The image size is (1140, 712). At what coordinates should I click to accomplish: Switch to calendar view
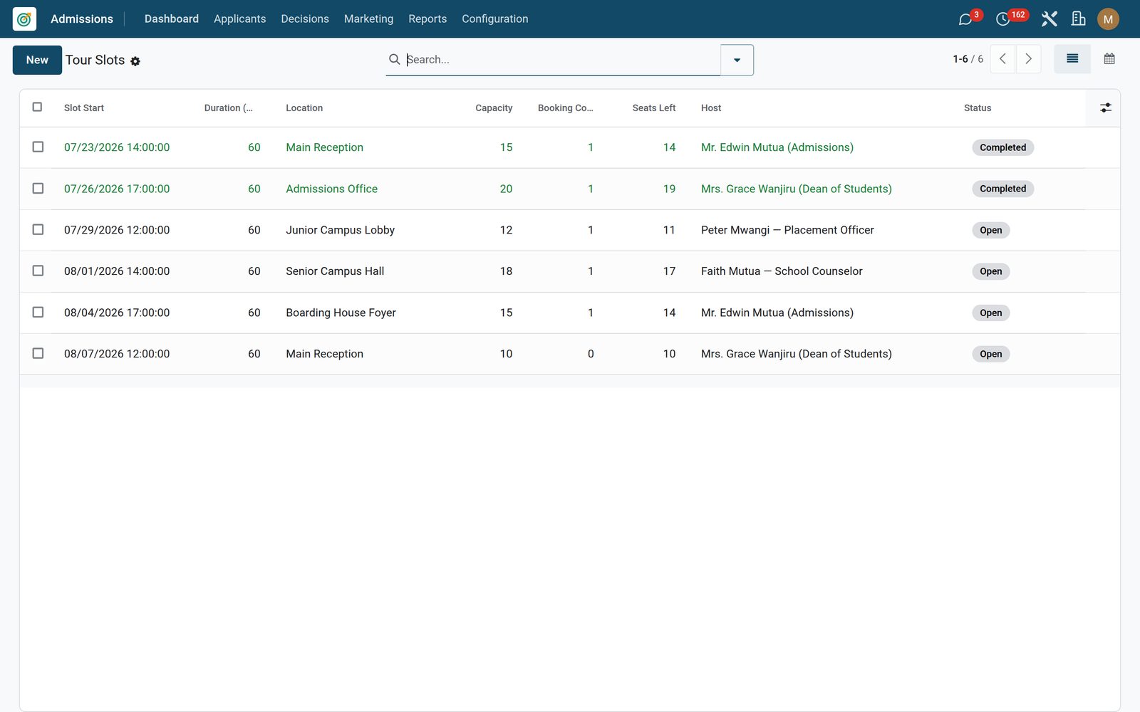click(1109, 59)
